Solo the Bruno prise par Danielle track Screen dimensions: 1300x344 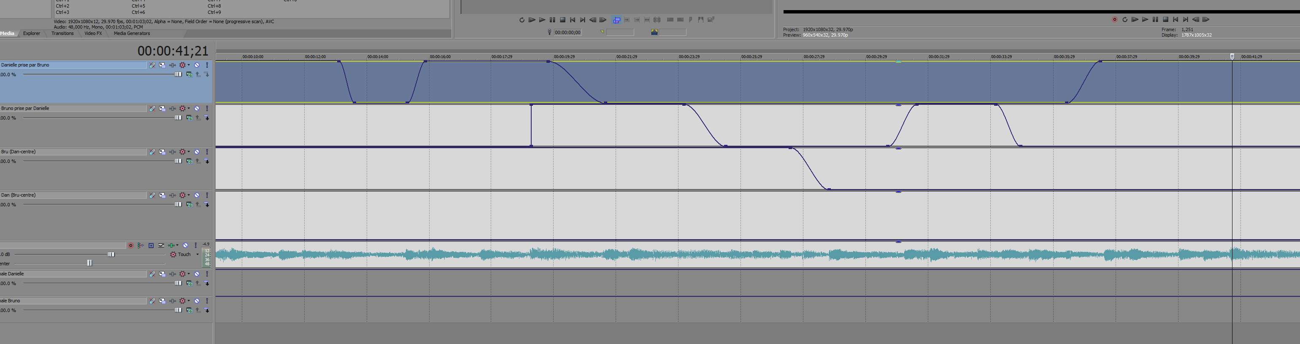[x=207, y=108]
